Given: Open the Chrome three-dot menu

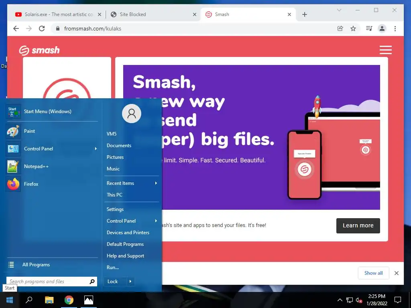Looking at the screenshot, I should [395, 28].
